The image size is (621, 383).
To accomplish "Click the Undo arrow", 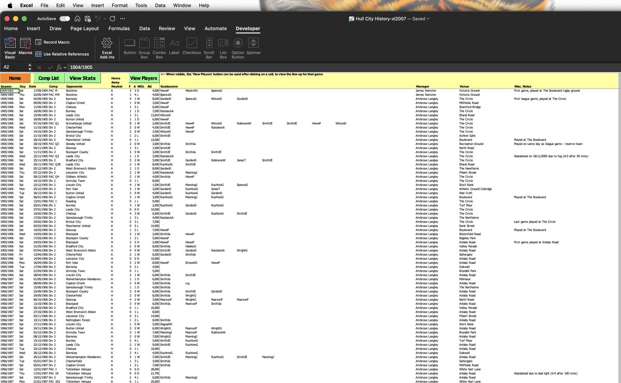I will [x=98, y=19].
